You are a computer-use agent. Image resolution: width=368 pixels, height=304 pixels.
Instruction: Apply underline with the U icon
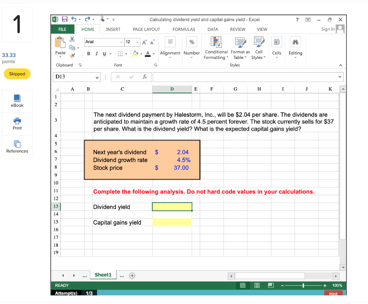pos(104,54)
